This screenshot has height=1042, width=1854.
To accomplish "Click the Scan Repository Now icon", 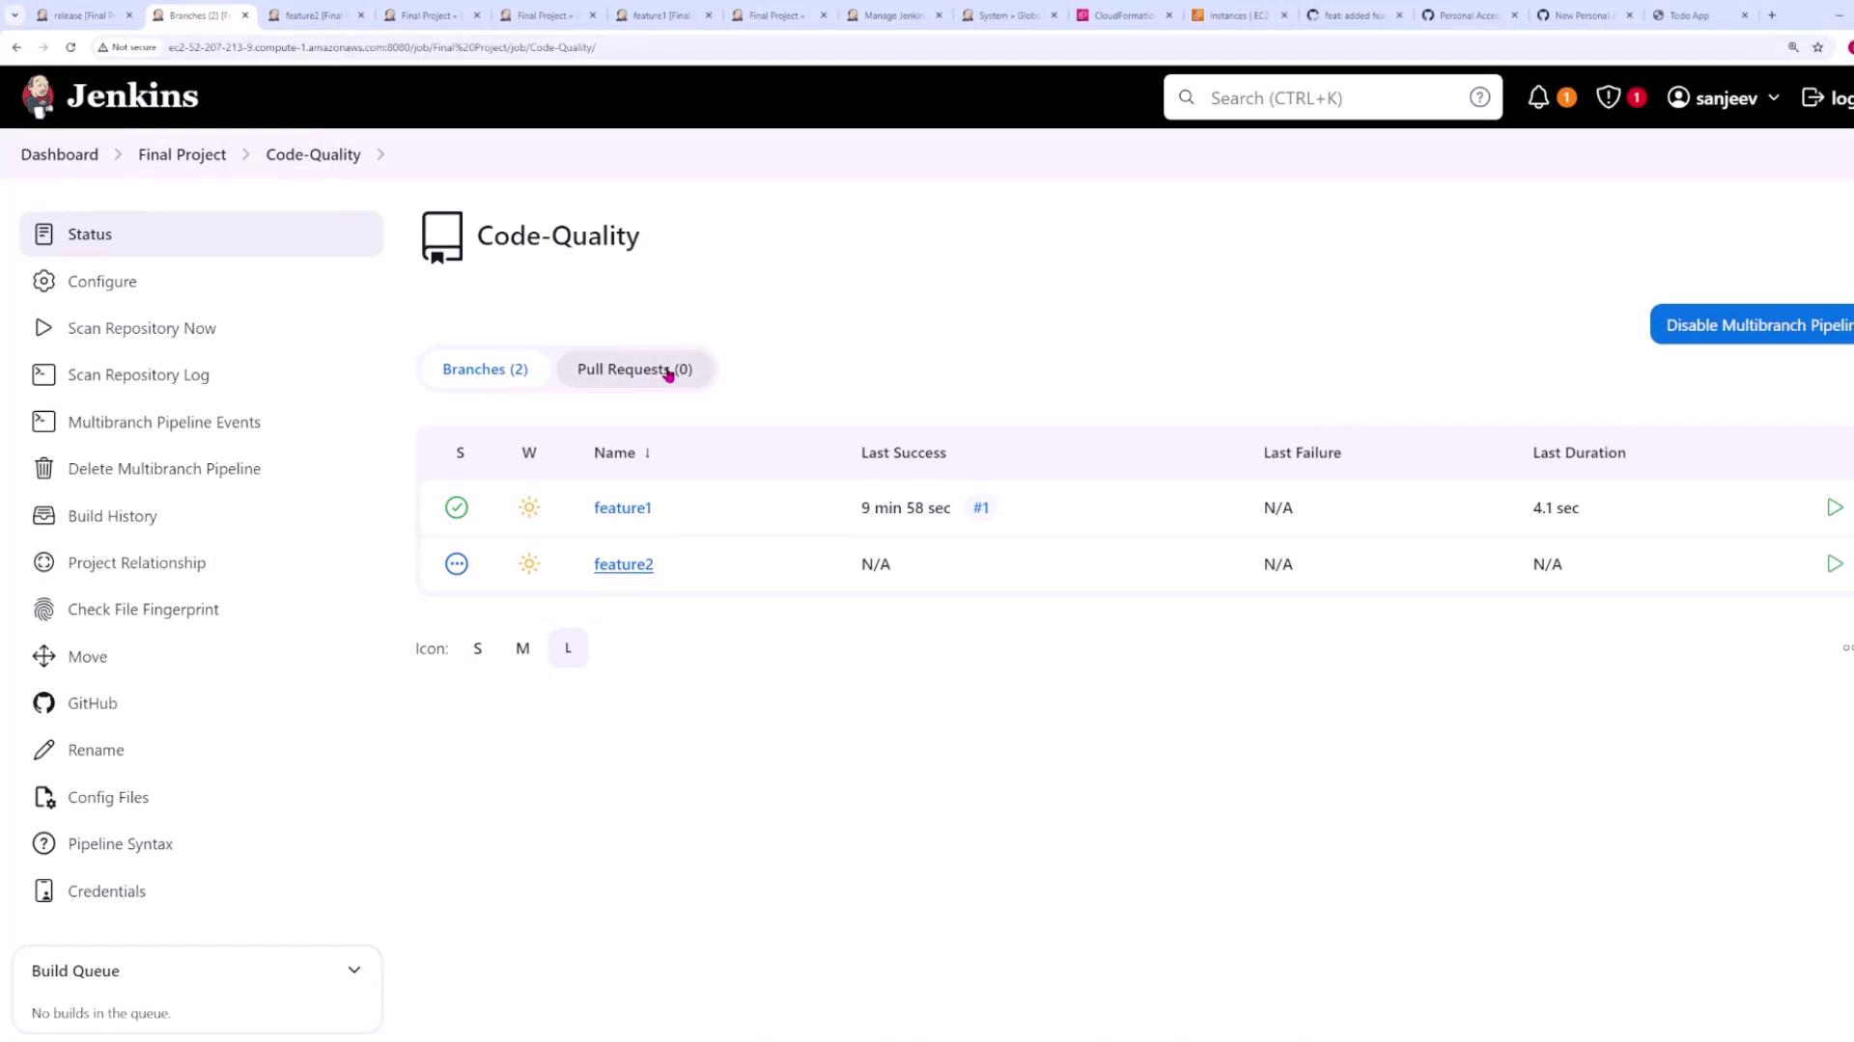I will click(43, 328).
